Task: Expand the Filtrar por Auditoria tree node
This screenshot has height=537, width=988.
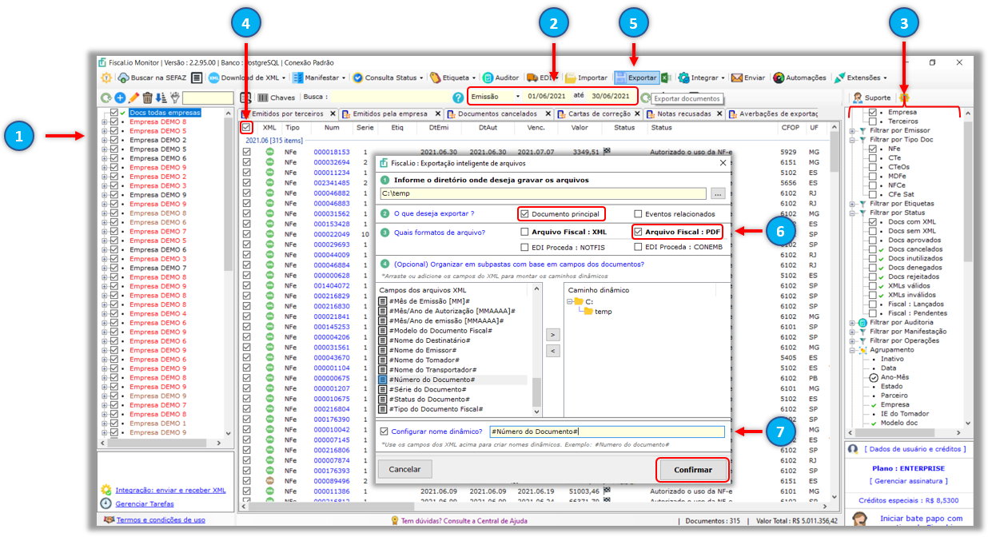Action: click(852, 322)
